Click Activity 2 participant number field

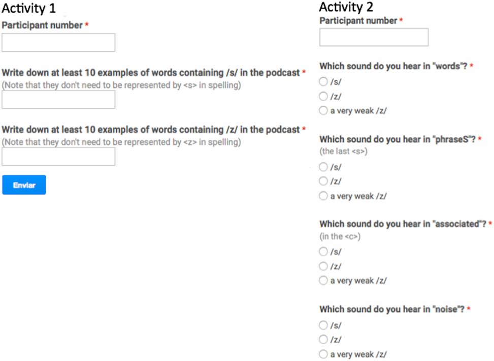click(374, 38)
